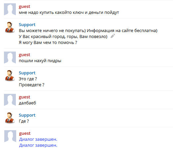Click guest avatar beside 'далбаеб' message
Viewport: 173px width, 150px height.
click(x=10, y=100)
